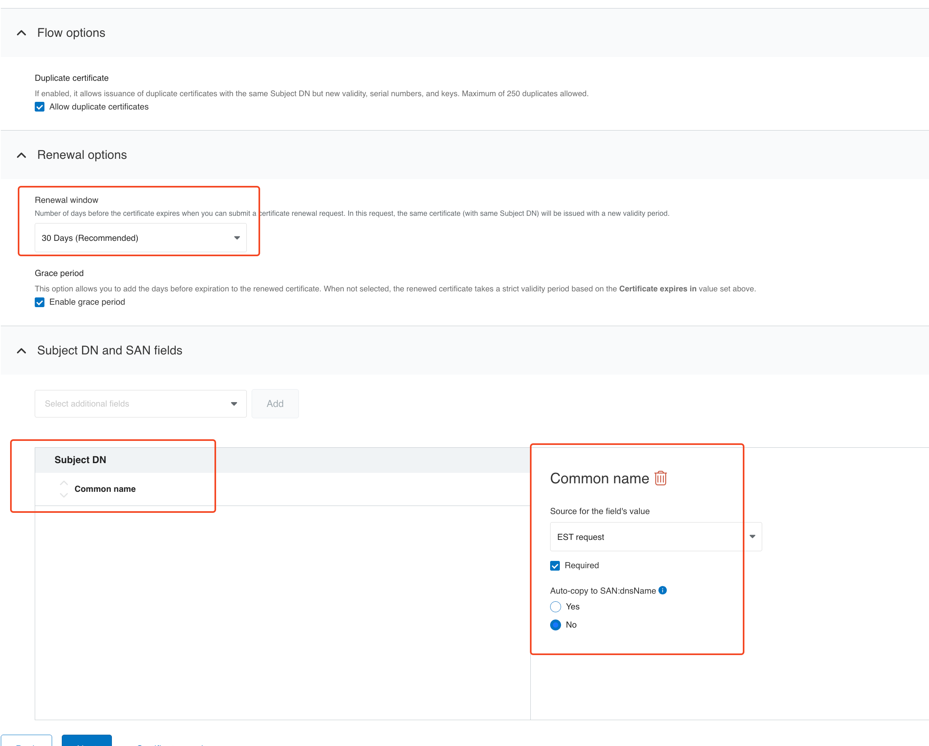Disable the Enable grace period checkbox
929x746 pixels.
pyautogui.click(x=40, y=302)
